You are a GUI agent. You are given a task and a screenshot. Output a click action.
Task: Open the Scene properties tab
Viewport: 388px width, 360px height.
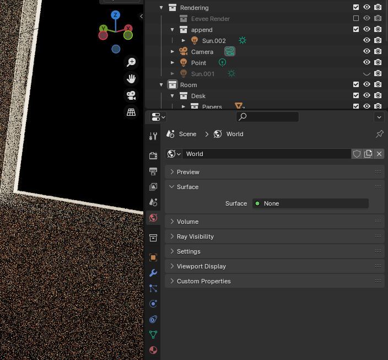pos(153,202)
